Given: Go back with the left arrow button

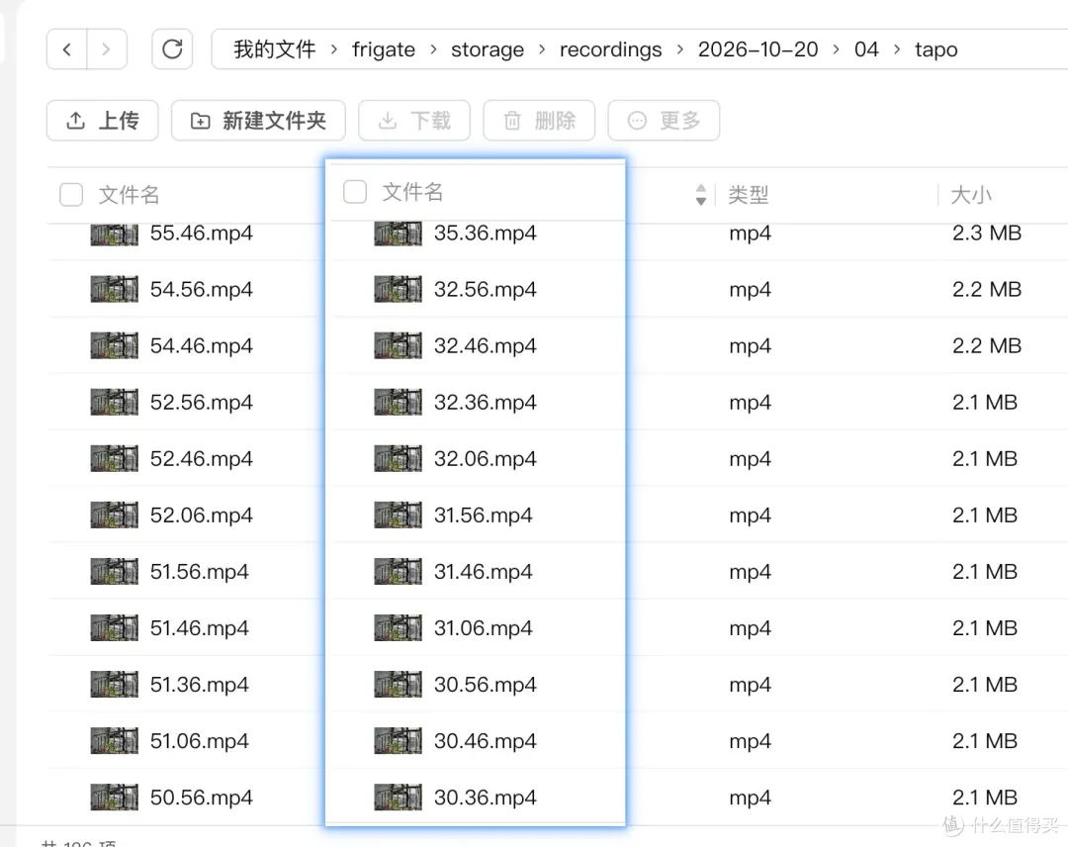Looking at the screenshot, I should [67, 49].
